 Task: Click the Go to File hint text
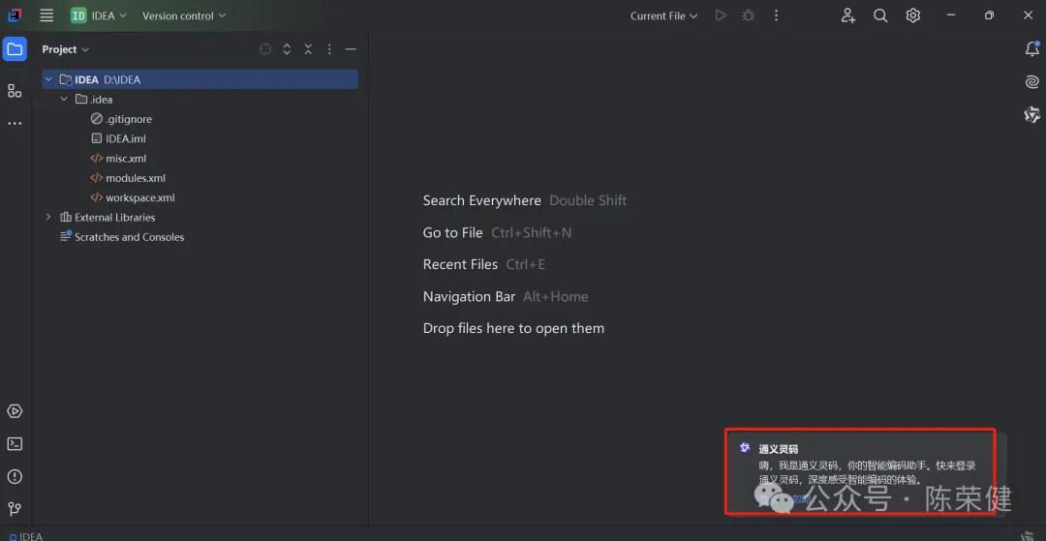coord(452,232)
